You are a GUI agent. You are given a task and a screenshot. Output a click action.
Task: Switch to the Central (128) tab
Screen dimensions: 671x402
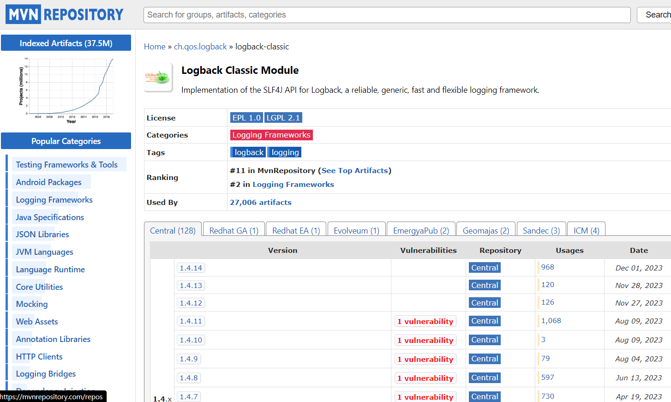pos(173,230)
